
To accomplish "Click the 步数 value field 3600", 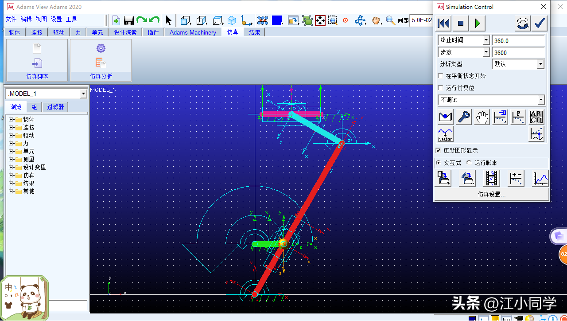I will tap(518, 53).
